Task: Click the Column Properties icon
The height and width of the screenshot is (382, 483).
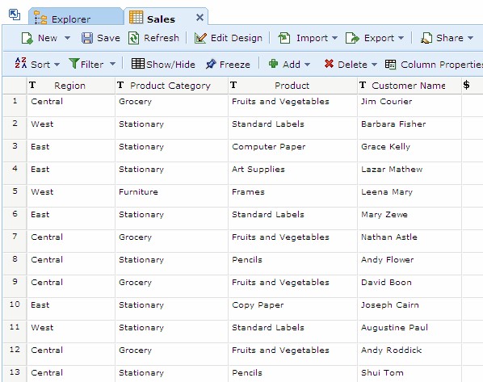Action: click(391, 65)
